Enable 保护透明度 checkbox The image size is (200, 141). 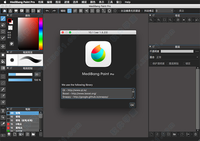click(x=151, y=63)
